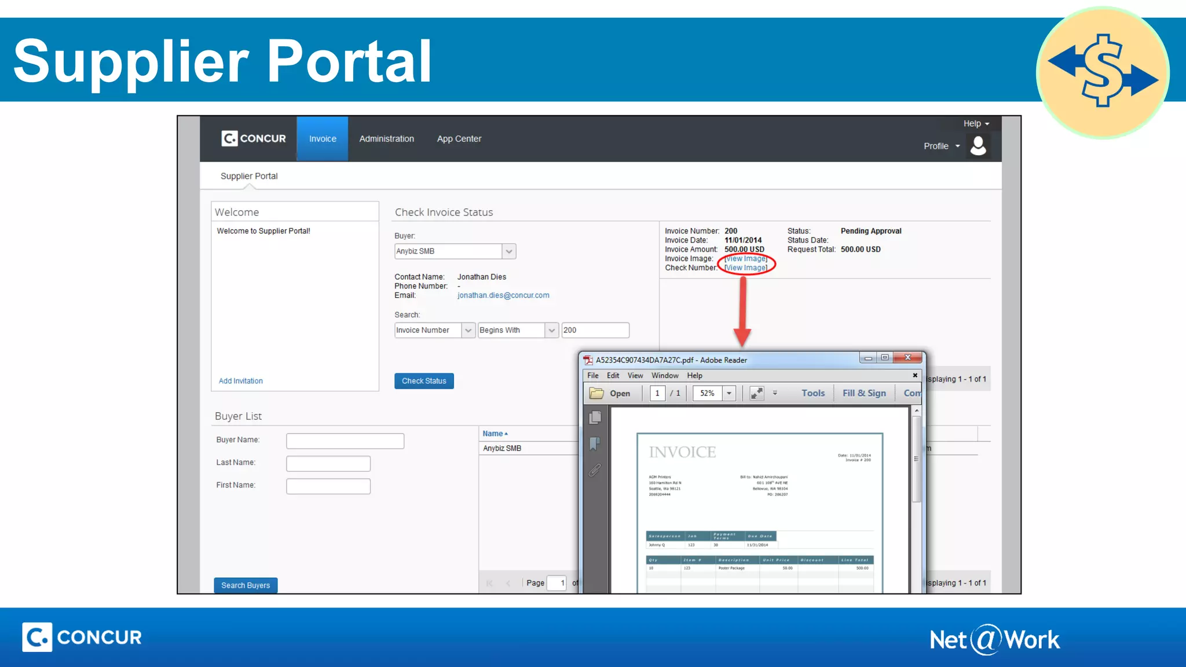Click View Image link next to Invoice Image

tap(746, 259)
